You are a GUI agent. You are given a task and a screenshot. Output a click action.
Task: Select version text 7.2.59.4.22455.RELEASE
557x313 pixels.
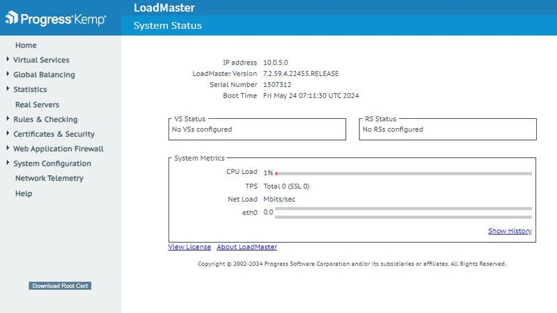pos(301,74)
